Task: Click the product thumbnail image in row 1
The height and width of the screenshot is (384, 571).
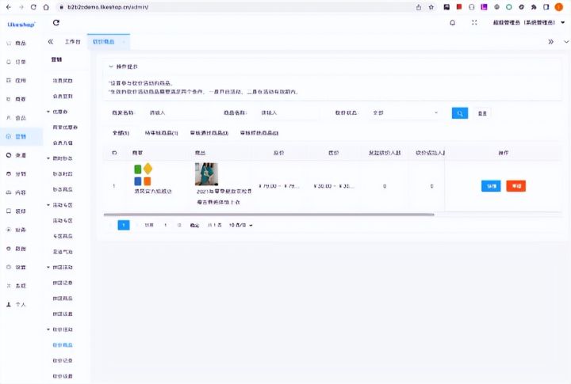Action: click(206, 174)
